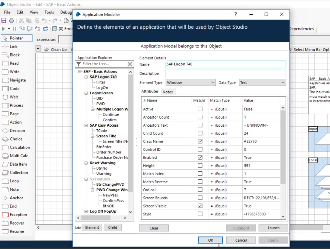
Task: Select the Code stage tool
Action: pos(11,89)
